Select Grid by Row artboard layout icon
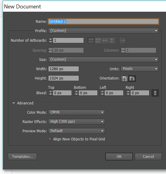This screenshot has height=174, width=166. pyautogui.click(x=91, y=40)
